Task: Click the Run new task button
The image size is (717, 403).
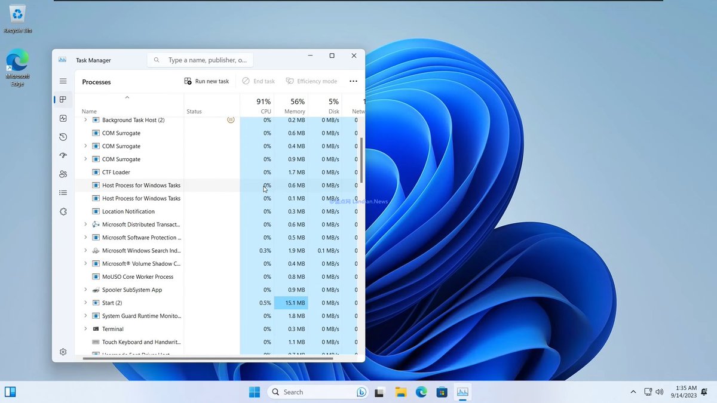Action: [x=206, y=81]
